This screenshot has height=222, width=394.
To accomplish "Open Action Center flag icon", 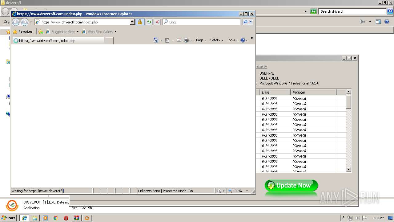I will coord(365,218).
